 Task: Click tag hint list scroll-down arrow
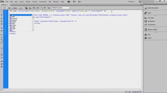tap(33, 30)
